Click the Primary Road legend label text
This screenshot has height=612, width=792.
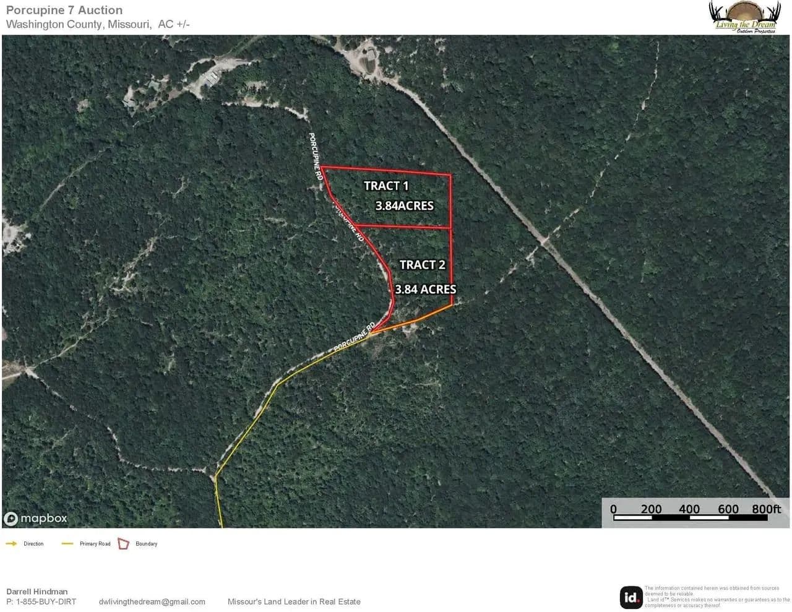coord(95,544)
